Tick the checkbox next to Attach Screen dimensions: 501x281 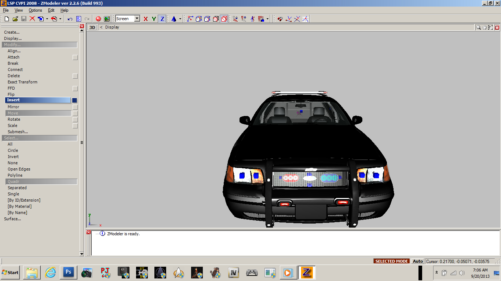(x=75, y=57)
